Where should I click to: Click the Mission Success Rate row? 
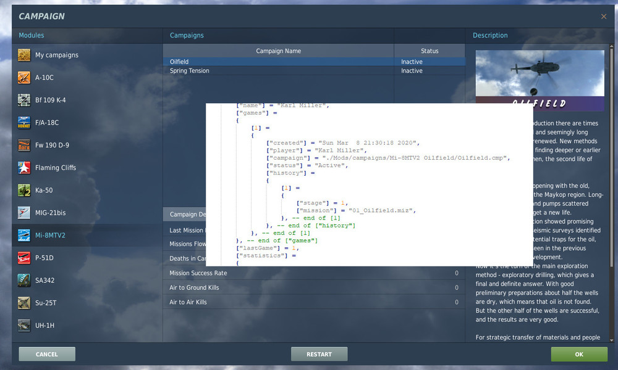pos(314,273)
